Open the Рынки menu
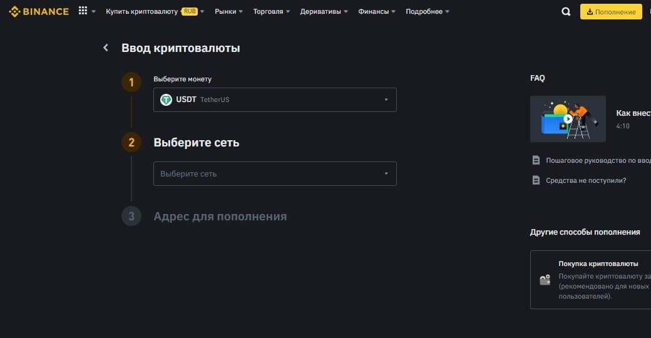Image resolution: width=651 pixels, height=338 pixels. pyautogui.click(x=229, y=11)
